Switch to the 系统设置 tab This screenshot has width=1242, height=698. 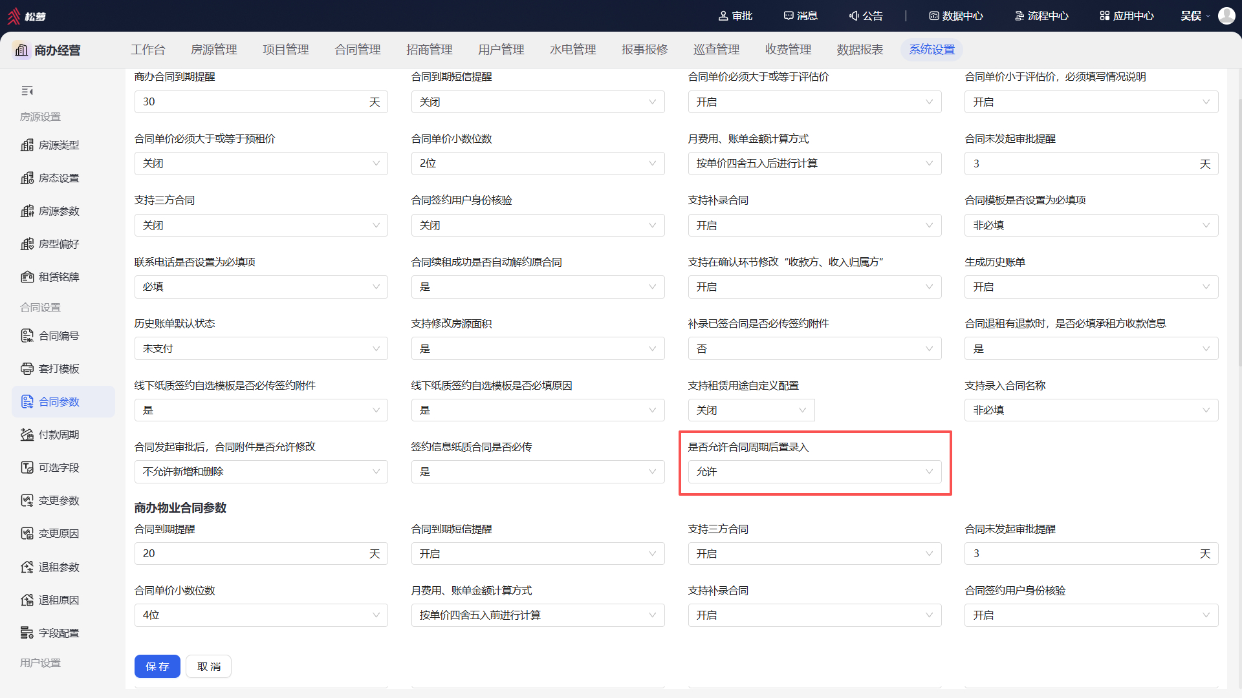pos(932,50)
